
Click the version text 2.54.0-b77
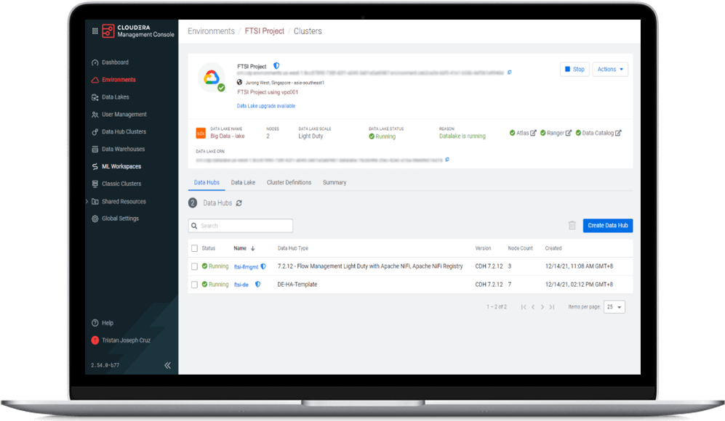pos(105,365)
